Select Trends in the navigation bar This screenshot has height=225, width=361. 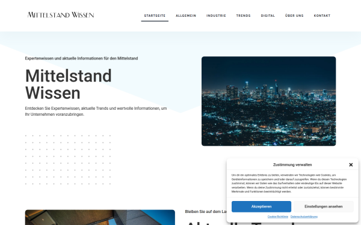pyautogui.click(x=243, y=16)
